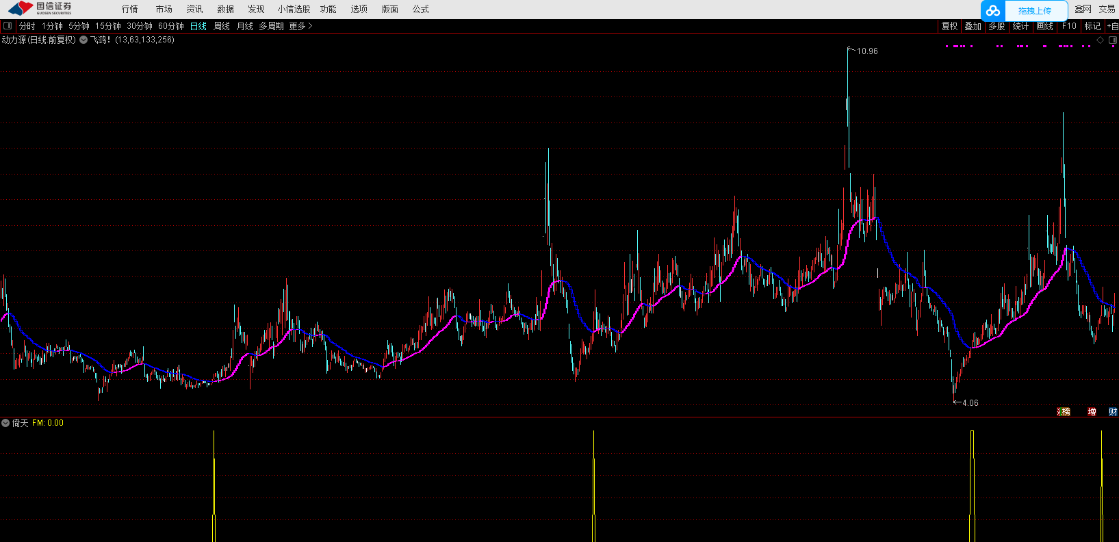Click the 倚天 sub-indicator name

click(x=21, y=423)
